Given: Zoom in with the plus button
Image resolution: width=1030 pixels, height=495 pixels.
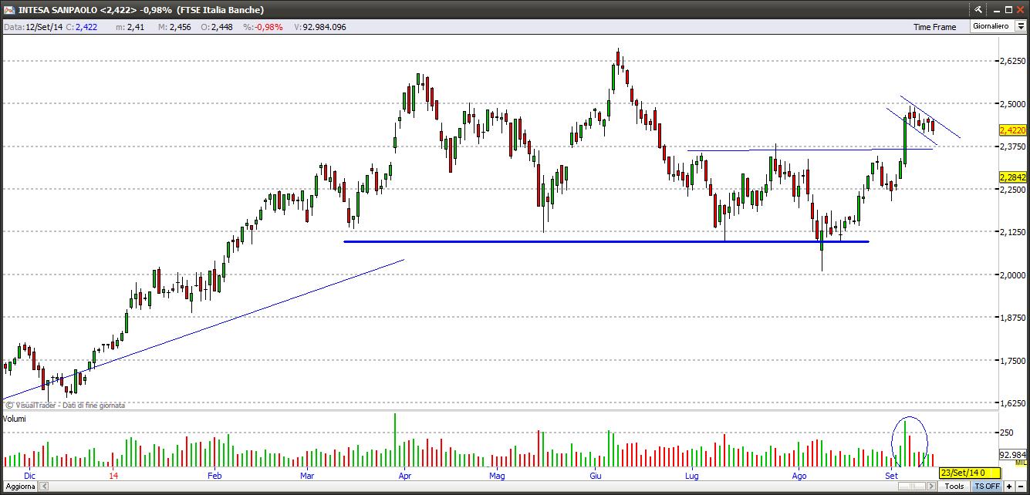Looking at the screenshot, I should coord(1009,486).
